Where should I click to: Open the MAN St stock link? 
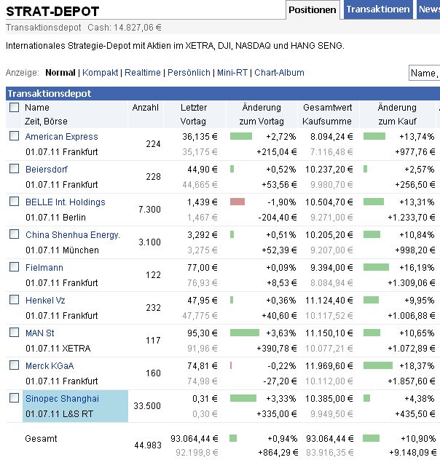coord(40,333)
